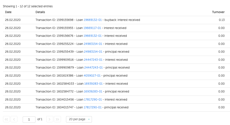
Task: Click the Date column header
Action: [x=8, y=12]
